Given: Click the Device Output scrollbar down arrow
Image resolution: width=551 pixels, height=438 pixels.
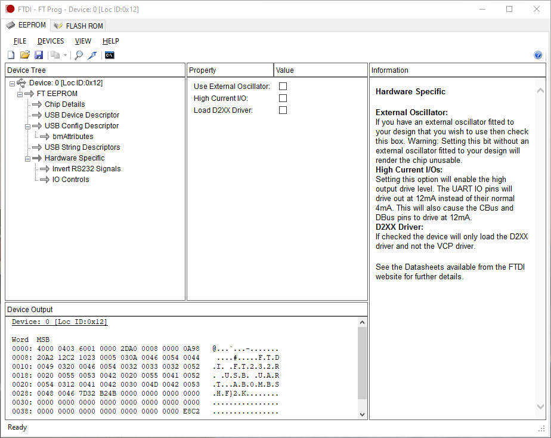Looking at the screenshot, I should pyautogui.click(x=363, y=415).
